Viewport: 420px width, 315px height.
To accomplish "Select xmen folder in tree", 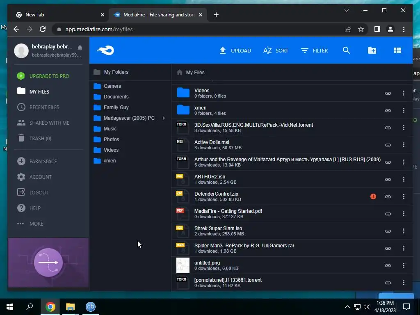I will point(105,161).
